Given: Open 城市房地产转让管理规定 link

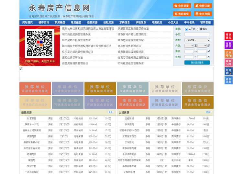Looking at the screenshot, I should pos(132,34).
